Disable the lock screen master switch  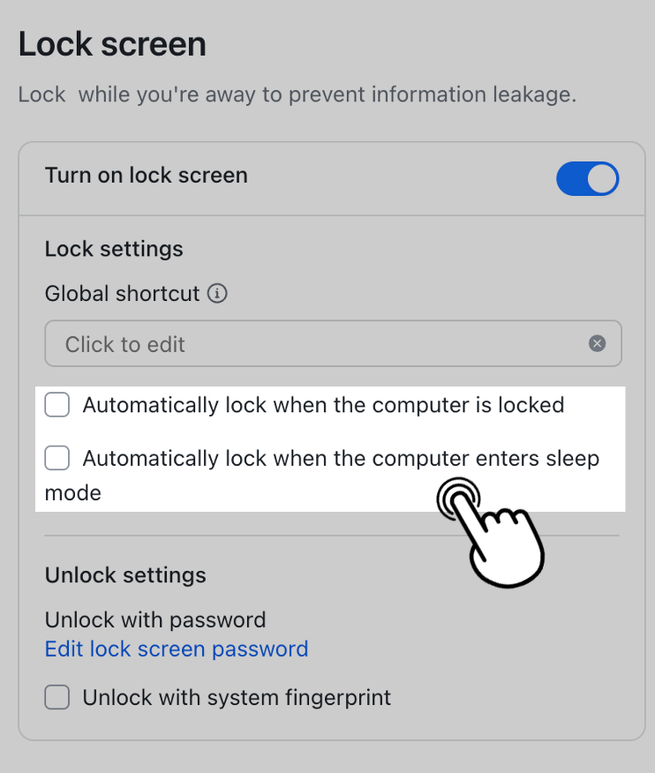point(587,178)
